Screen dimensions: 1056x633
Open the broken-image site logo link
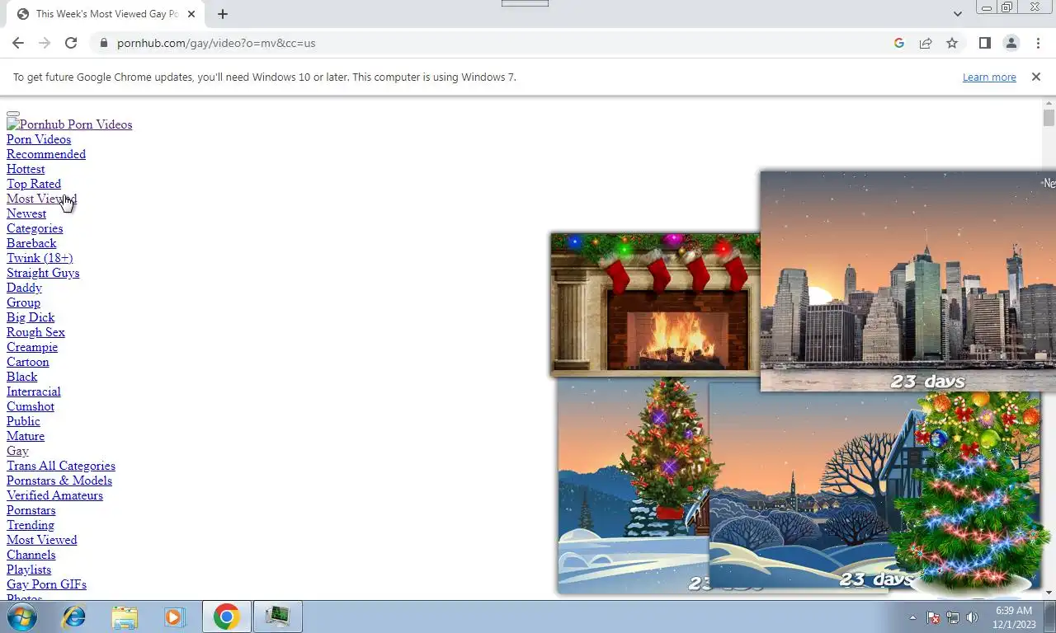pos(69,124)
